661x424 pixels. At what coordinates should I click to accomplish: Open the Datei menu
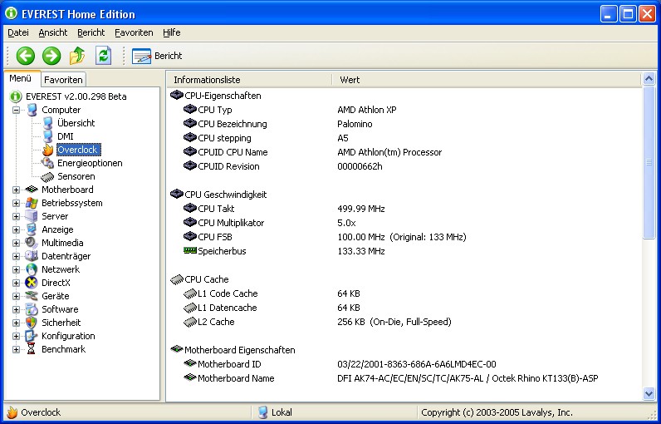(x=18, y=32)
